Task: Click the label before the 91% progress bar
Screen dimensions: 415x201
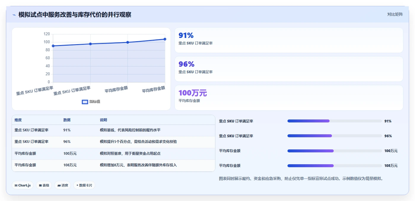Action: pyautogui.click(x=236, y=121)
